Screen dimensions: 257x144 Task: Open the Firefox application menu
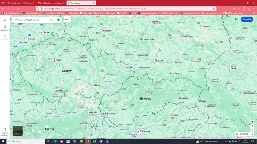click(x=254, y=9)
